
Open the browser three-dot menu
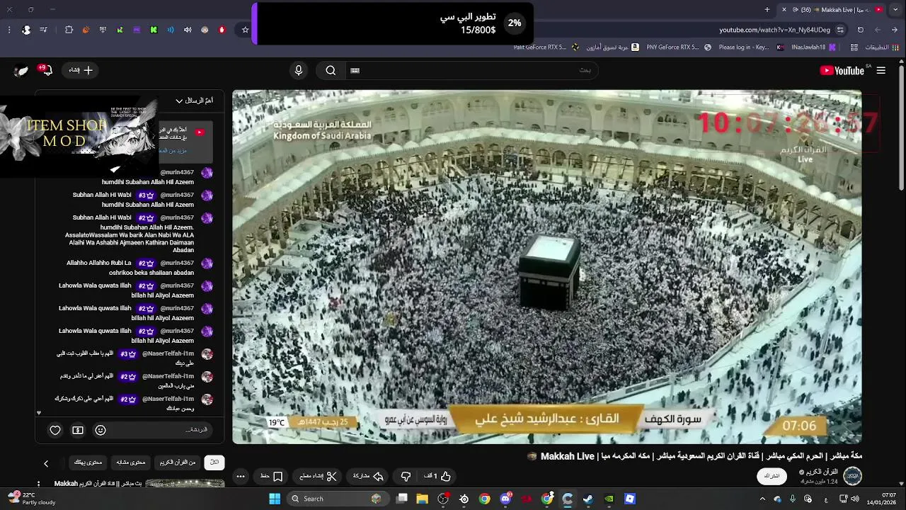click(9, 30)
